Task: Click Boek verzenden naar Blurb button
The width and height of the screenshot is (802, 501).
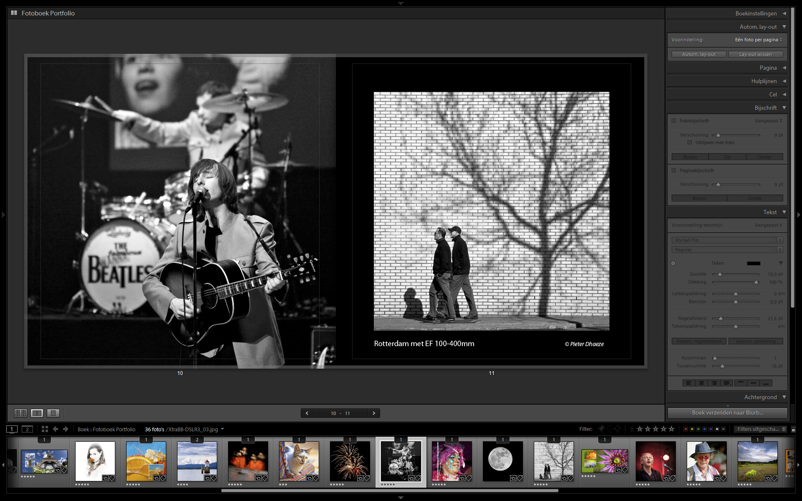Action: tap(727, 412)
